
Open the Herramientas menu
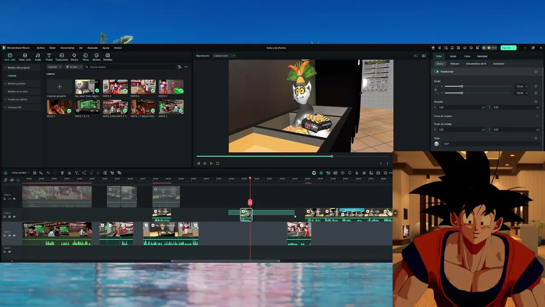click(67, 48)
